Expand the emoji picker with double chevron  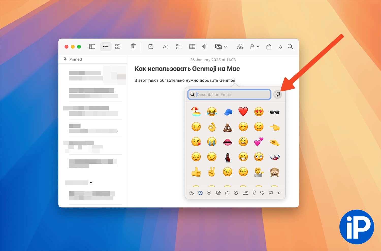pyautogui.click(x=279, y=193)
